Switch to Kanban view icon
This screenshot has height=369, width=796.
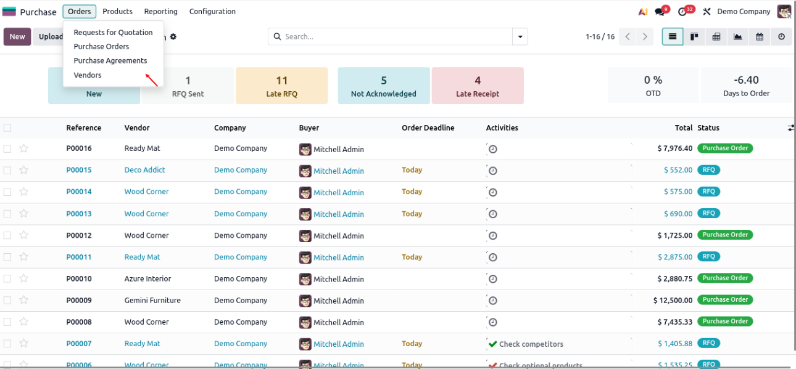click(694, 37)
